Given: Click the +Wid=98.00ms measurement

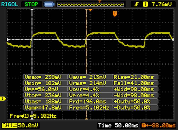Looking at the screenshot, I should [x=134, y=89].
